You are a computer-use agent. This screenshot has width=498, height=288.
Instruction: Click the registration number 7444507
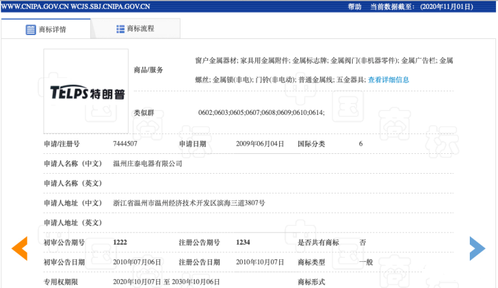[125, 144]
